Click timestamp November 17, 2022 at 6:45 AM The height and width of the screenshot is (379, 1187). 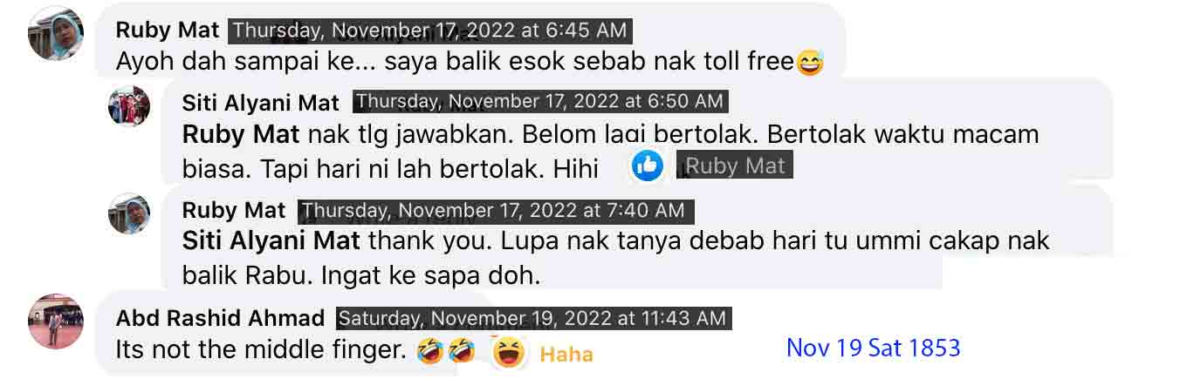pos(429,30)
